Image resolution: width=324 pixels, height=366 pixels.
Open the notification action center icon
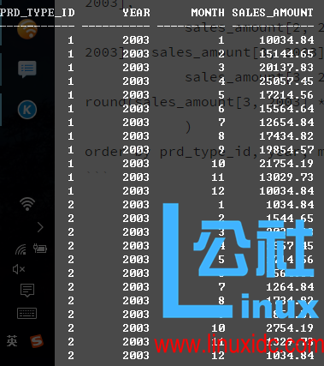pyautogui.click(x=27, y=291)
